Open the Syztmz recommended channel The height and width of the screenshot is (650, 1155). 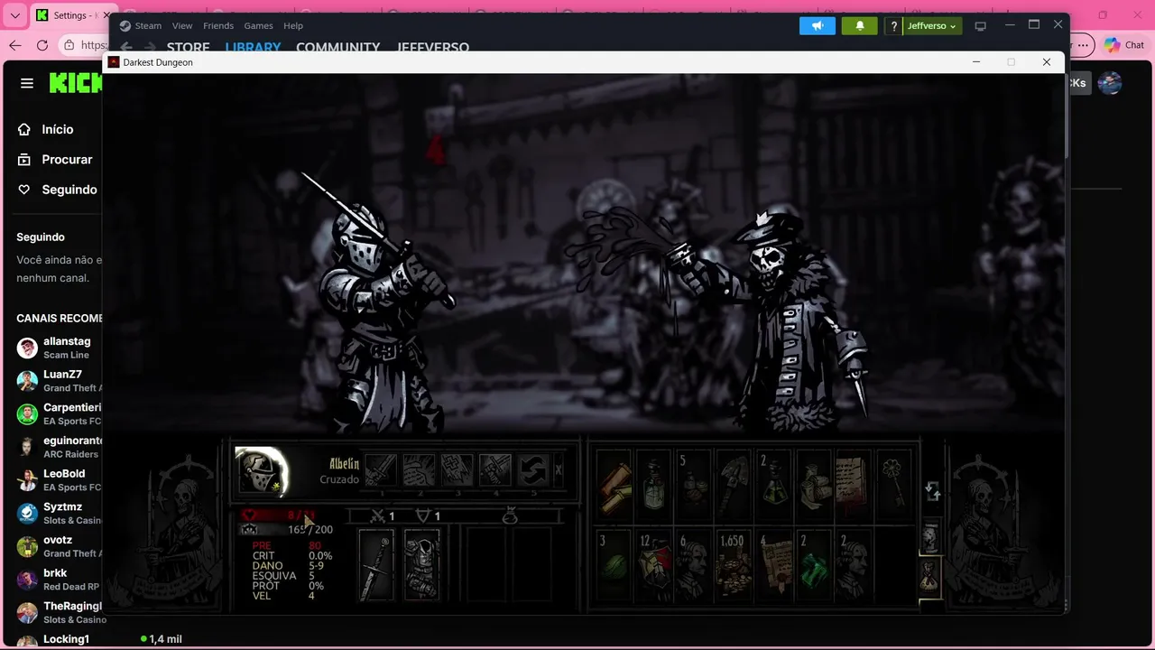pyautogui.click(x=59, y=513)
